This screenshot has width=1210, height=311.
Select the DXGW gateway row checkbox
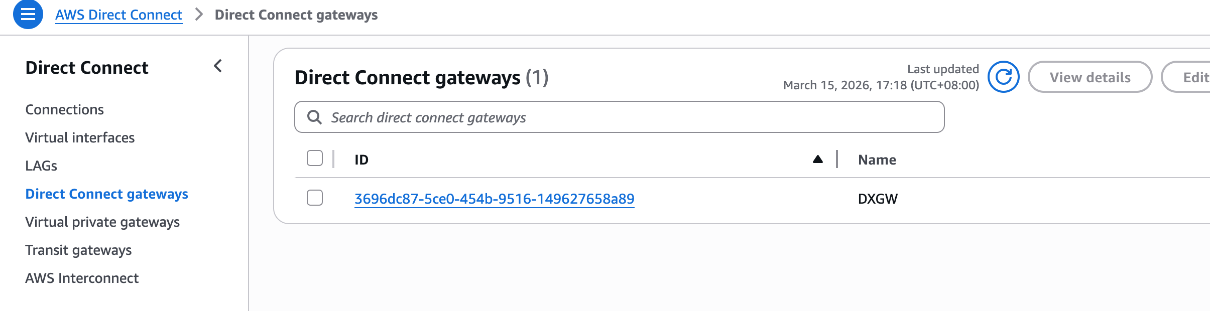point(315,198)
